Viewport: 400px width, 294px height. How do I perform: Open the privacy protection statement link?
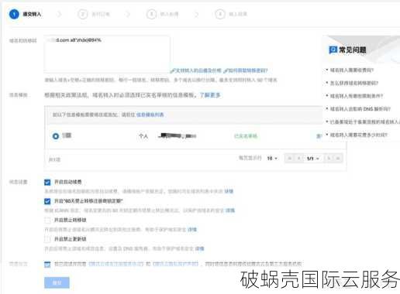(175, 264)
